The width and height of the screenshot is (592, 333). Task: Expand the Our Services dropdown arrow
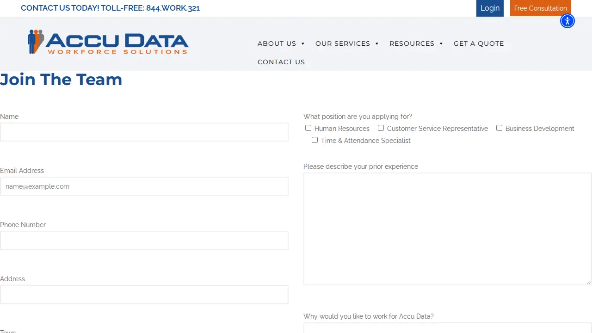[377, 43]
